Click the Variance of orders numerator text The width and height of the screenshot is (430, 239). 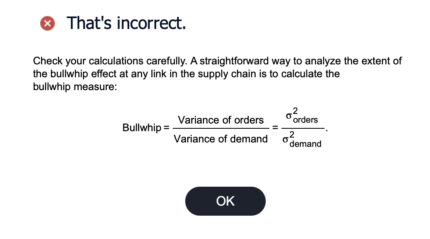pyautogui.click(x=221, y=120)
